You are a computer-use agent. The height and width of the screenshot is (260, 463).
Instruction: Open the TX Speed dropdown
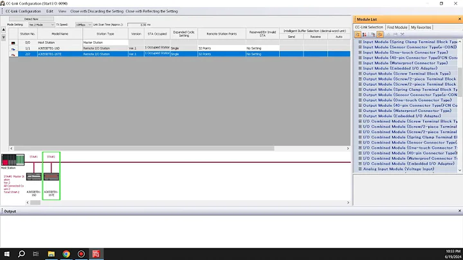pyautogui.click(x=84, y=25)
